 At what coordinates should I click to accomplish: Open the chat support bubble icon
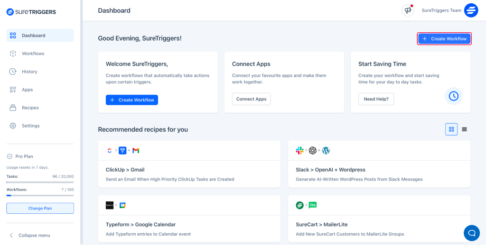click(471, 233)
